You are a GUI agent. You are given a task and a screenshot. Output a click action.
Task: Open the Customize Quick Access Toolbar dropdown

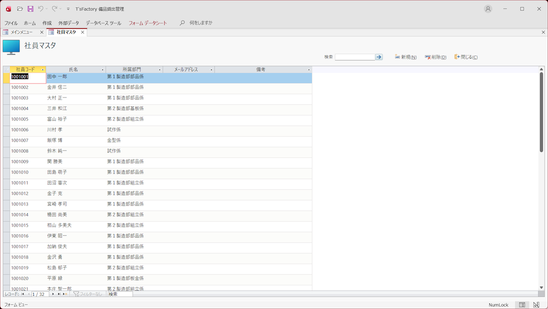pos(68,9)
